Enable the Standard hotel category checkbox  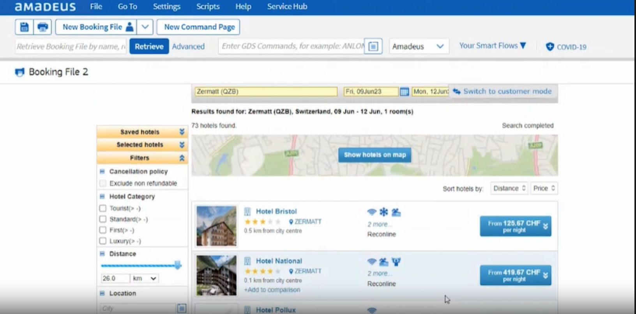(x=103, y=219)
